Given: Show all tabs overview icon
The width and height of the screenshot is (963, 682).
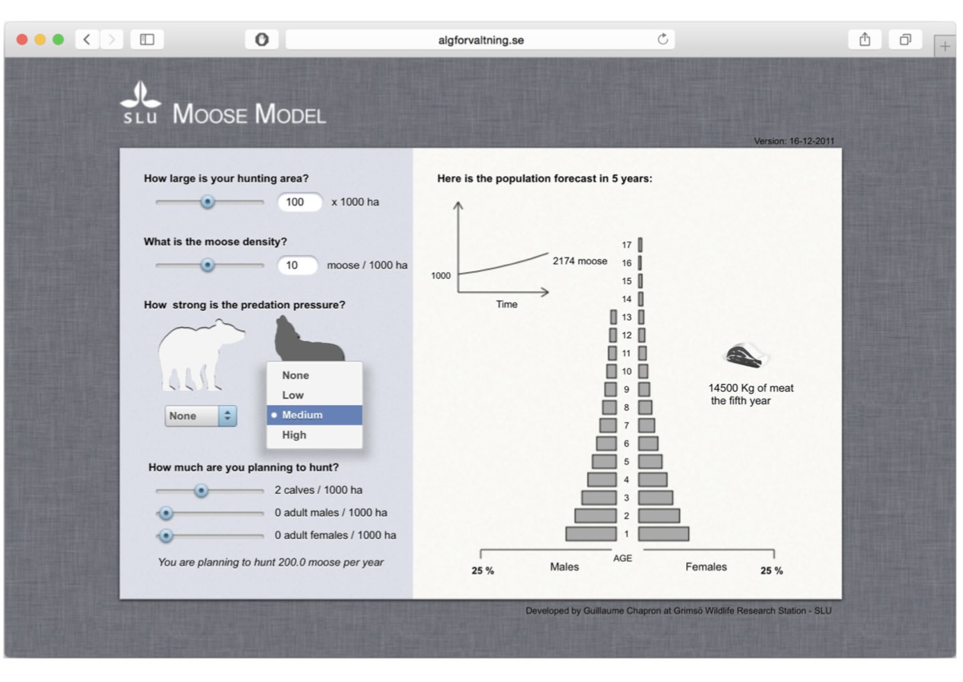Looking at the screenshot, I should 905,39.
